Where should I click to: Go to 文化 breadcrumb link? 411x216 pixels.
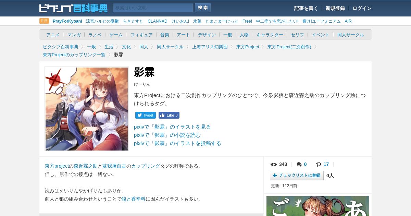[126, 47]
